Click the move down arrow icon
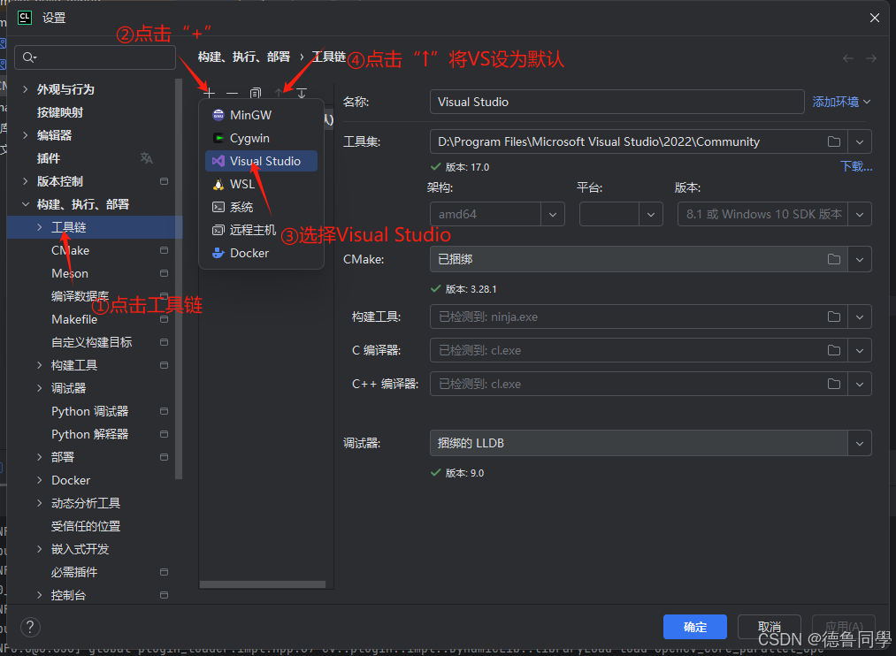Viewport: 896px width, 656px height. pos(302,92)
